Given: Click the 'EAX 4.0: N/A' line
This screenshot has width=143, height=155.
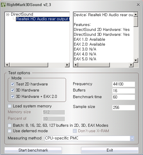Looking at the screenshot, I should point(85,54).
